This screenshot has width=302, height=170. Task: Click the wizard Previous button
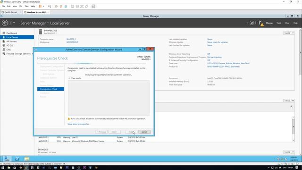[x=101, y=132]
